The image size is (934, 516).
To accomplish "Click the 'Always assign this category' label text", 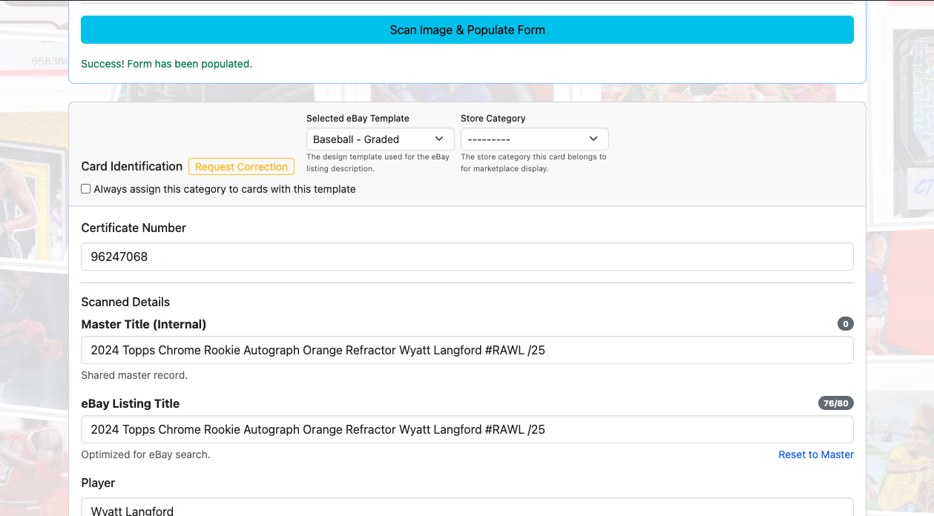I will pyautogui.click(x=225, y=189).
